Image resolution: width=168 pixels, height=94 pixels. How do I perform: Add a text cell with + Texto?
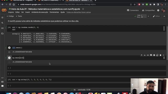(x=19, y=16)
